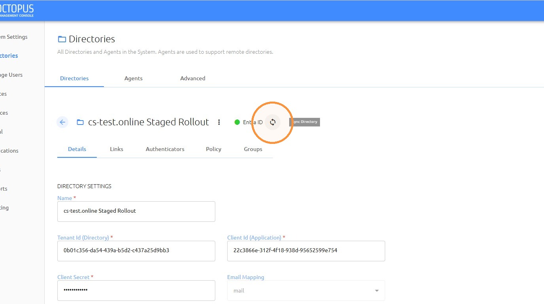Click the Sync Directory refresh icon
Image resolution: width=544 pixels, height=304 pixels.
click(x=273, y=122)
